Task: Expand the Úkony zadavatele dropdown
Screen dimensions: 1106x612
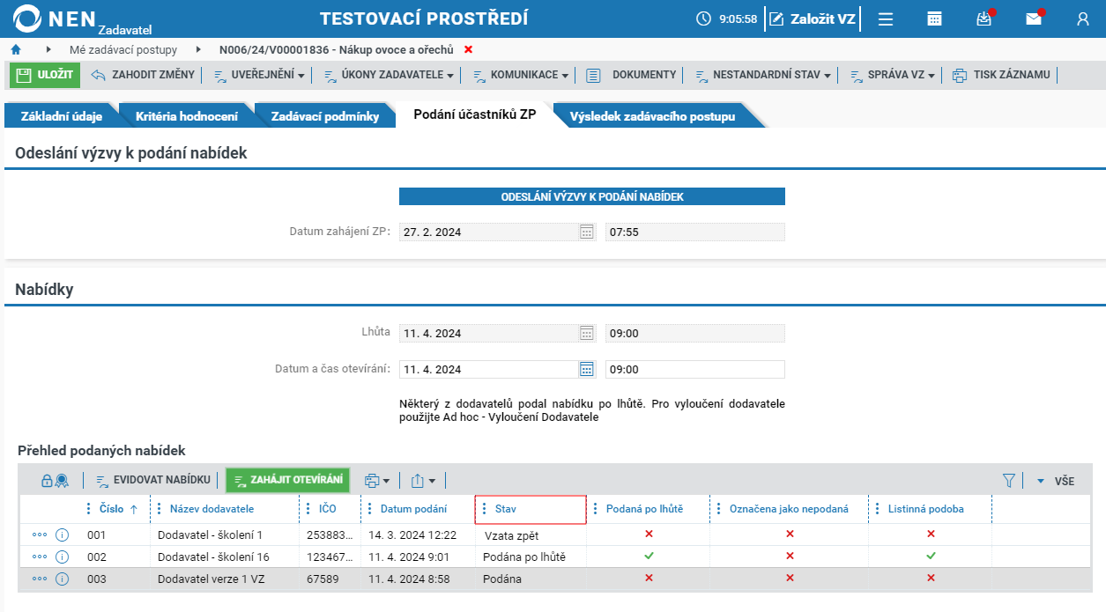Action: coord(389,75)
